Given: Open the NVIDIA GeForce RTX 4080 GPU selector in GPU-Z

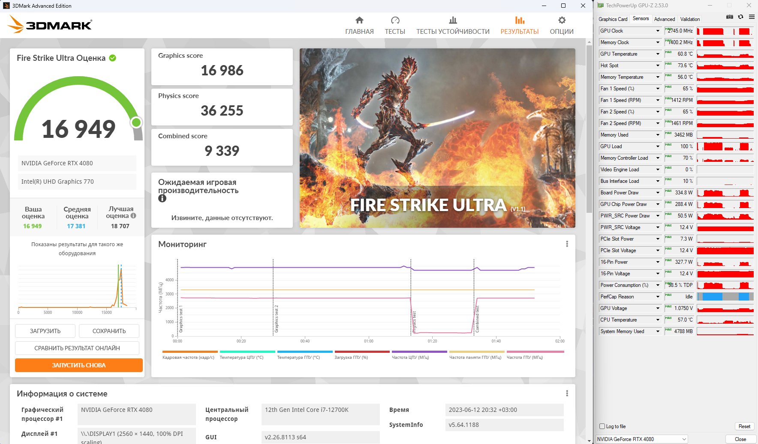Looking at the screenshot, I should coord(642,439).
